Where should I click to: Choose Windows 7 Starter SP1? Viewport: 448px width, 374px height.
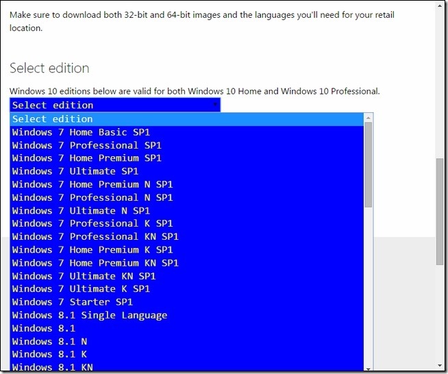tap(187, 302)
